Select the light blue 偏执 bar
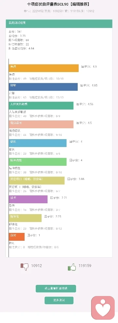Image resolution: width=118 pixels, height=323 pixels. (x=38, y=143)
